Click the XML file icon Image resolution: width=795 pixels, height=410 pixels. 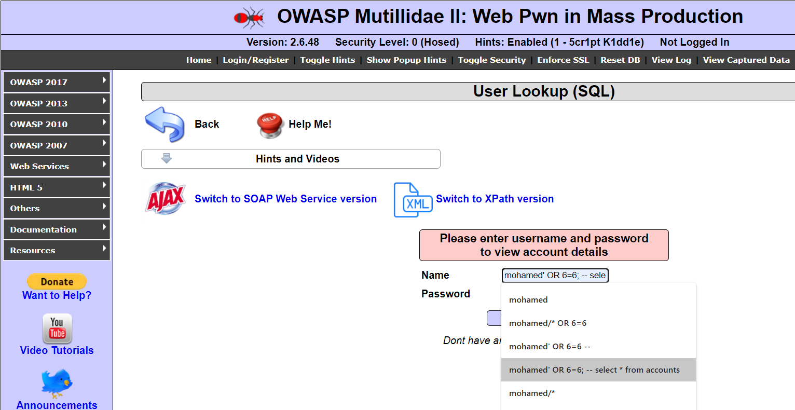[413, 199]
